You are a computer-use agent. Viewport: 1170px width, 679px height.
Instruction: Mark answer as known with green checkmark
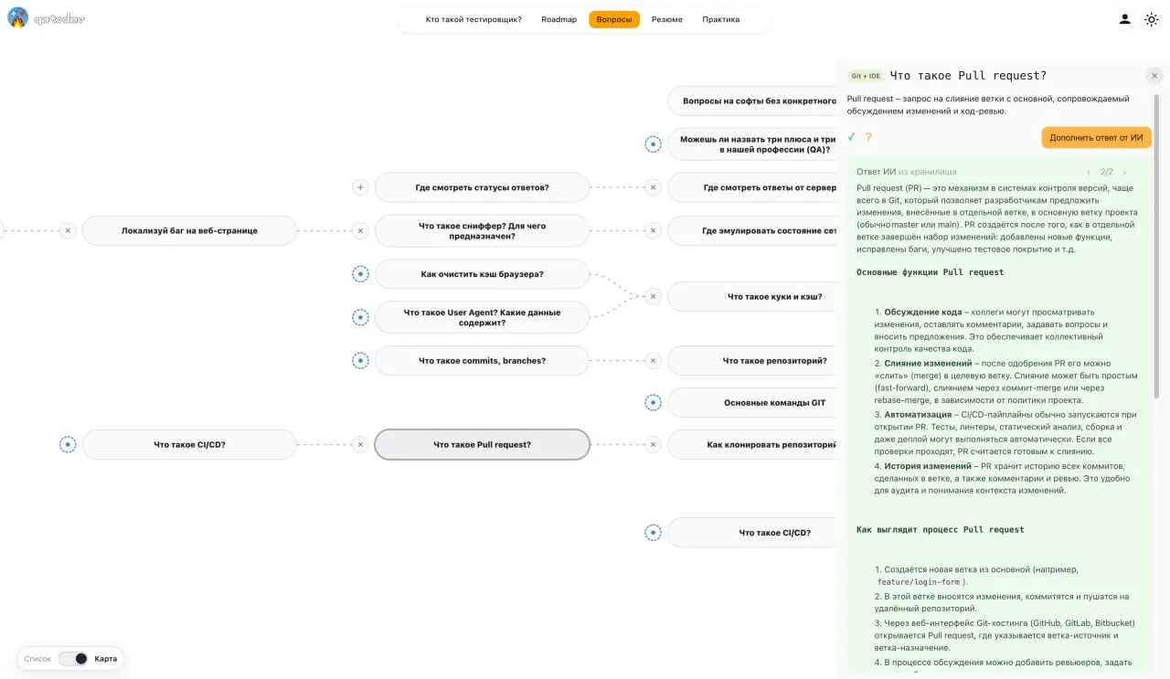[x=851, y=137]
